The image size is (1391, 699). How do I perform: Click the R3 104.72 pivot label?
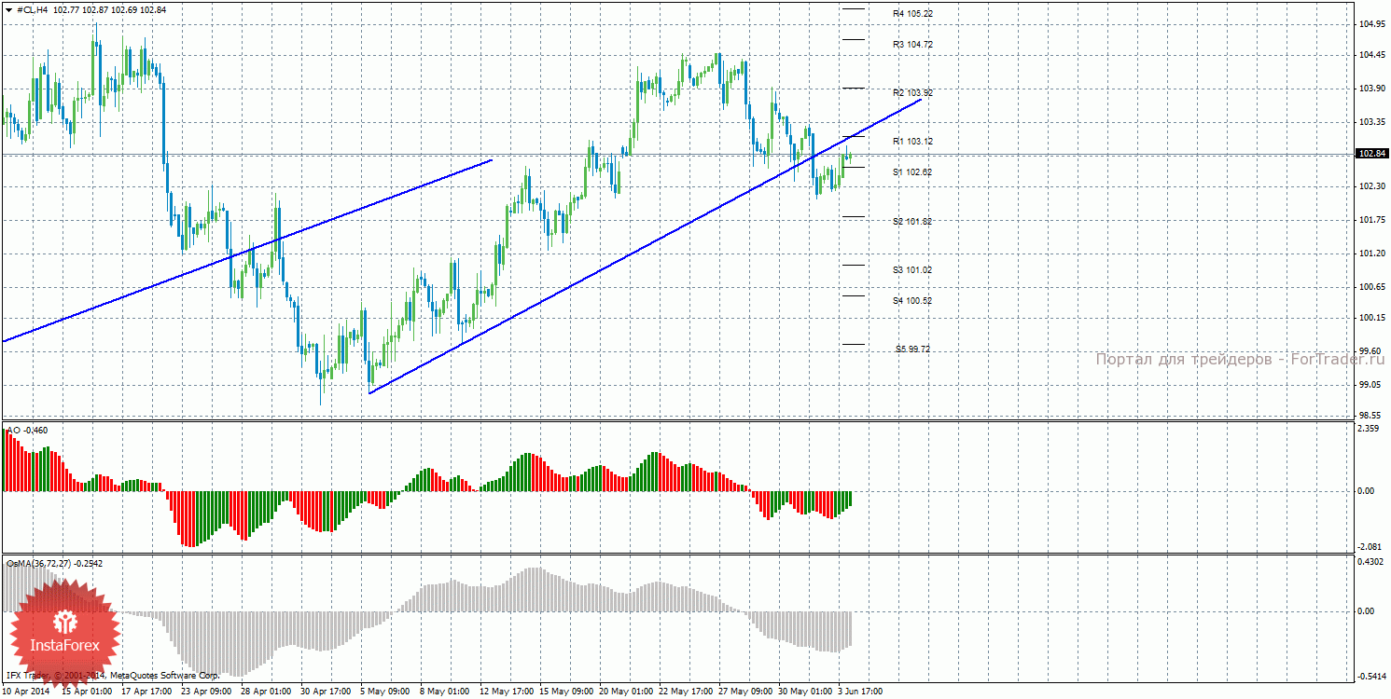[912, 45]
